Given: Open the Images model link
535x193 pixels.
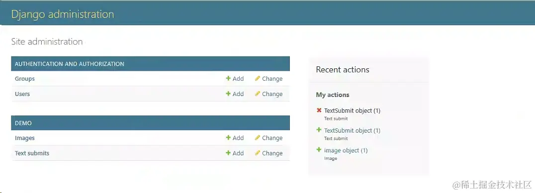Looking at the screenshot, I should [x=24, y=138].
